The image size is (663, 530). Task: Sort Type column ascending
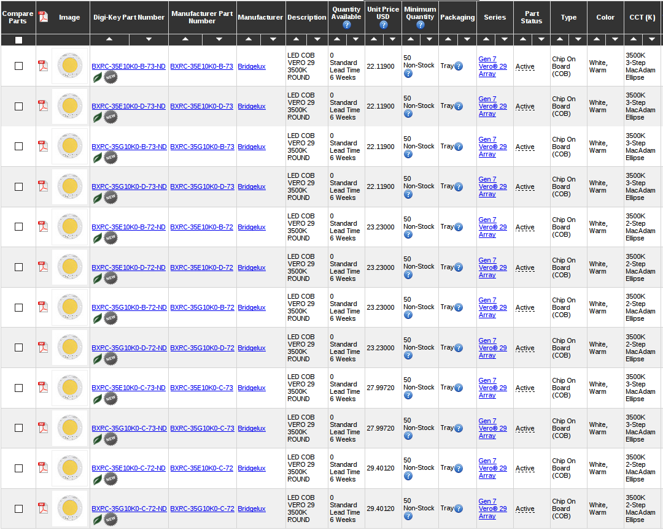click(x=559, y=39)
